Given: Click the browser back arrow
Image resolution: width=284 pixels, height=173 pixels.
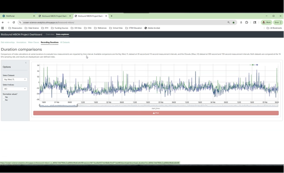Looking at the screenshot, I should point(3,23).
